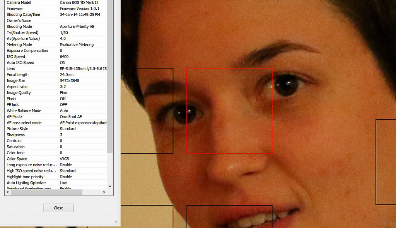The image size is (396, 228).
Task: Click the Owner's Name empty value cell
Action: point(83,20)
